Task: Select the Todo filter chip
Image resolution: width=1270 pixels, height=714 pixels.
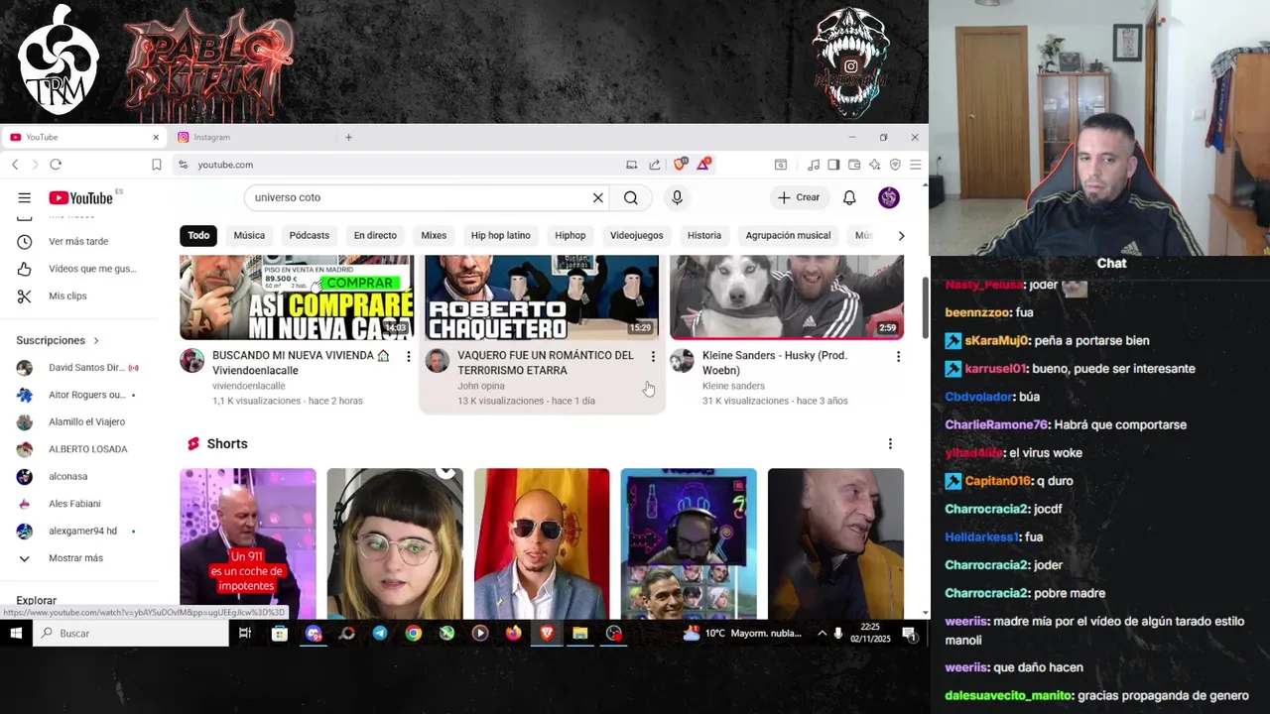Action: [198, 235]
